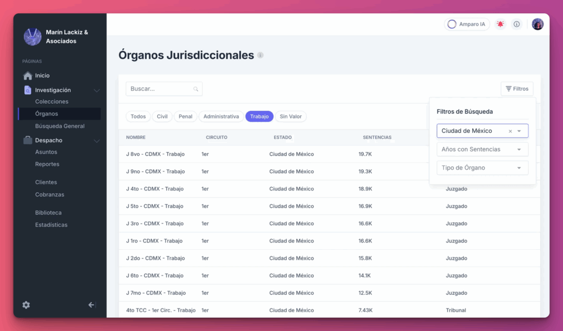Click the info icon next to Órganos Jurisdiccionales

260,55
